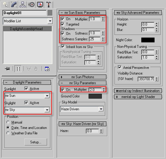Click Horizon Height value field
166x159 pixels.
[x=148, y=24]
